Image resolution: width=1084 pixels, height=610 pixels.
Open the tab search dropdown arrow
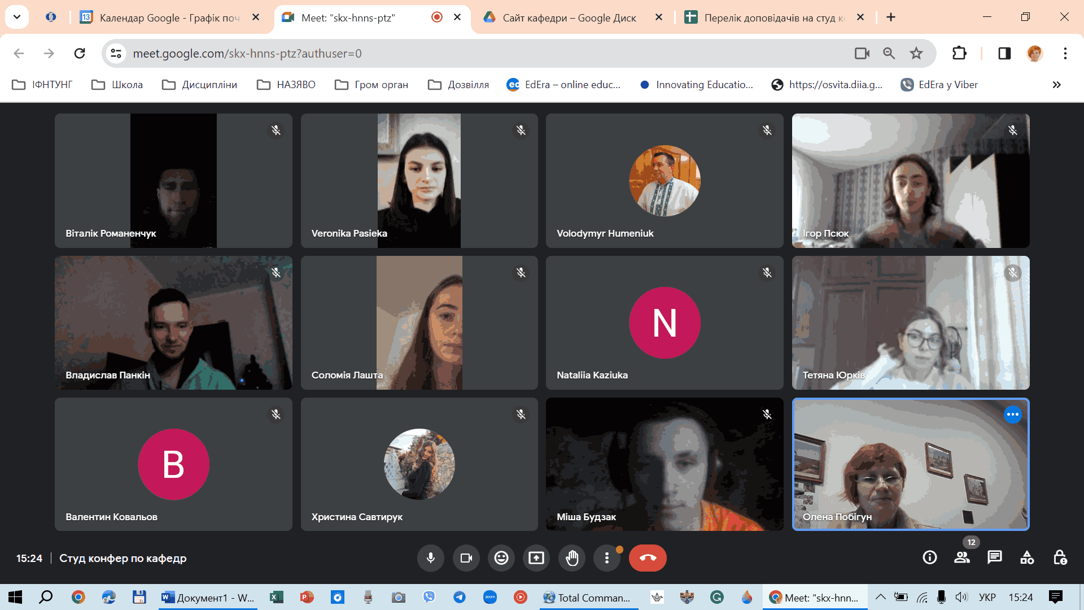coord(17,17)
